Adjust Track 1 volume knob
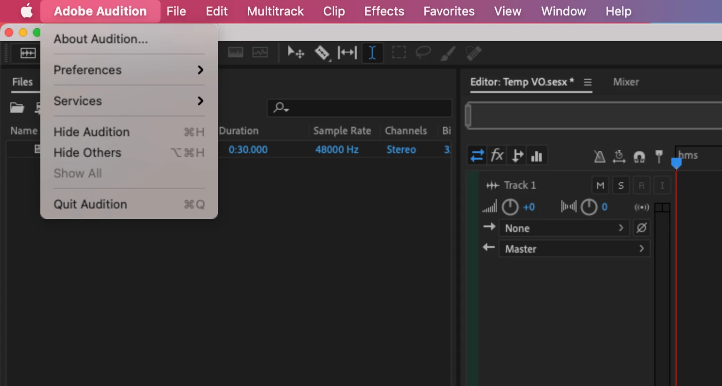This screenshot has height=386, width=722. click(510, 207)
